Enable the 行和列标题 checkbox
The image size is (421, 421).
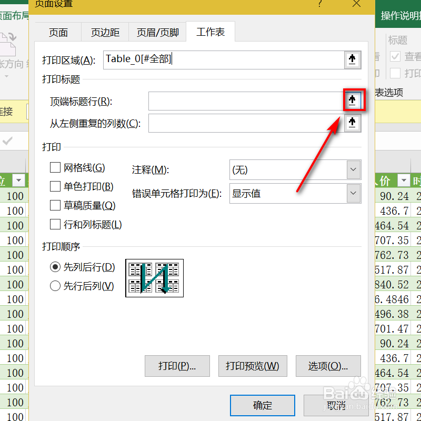point(55,224)
